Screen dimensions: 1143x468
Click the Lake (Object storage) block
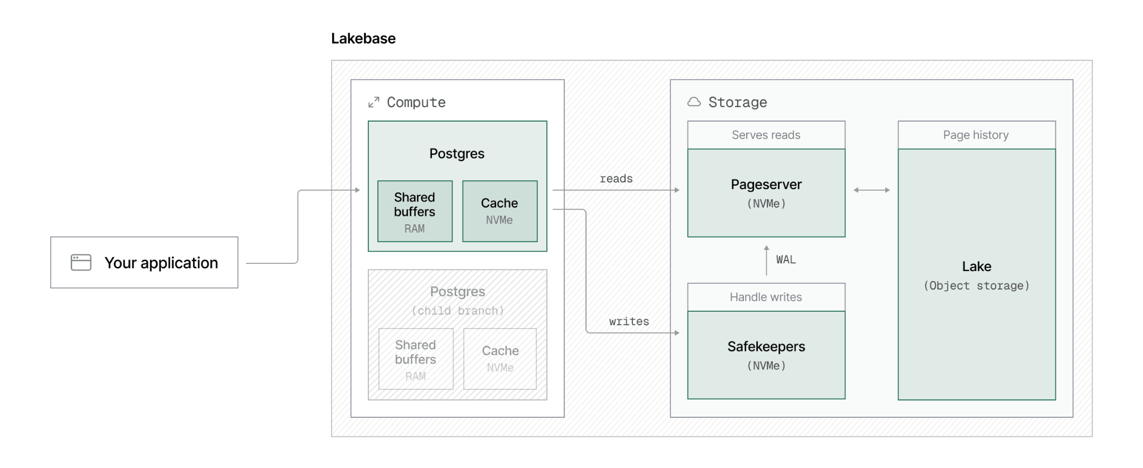tap(977, 274)
